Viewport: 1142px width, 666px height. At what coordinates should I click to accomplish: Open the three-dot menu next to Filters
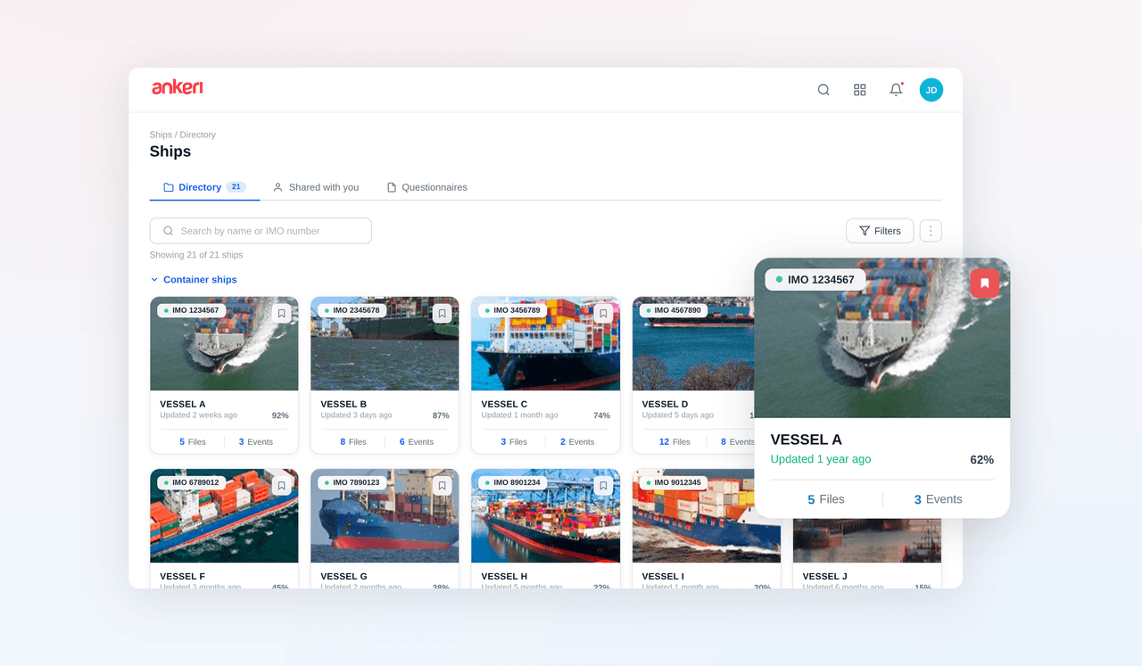(x=930, y=230)
